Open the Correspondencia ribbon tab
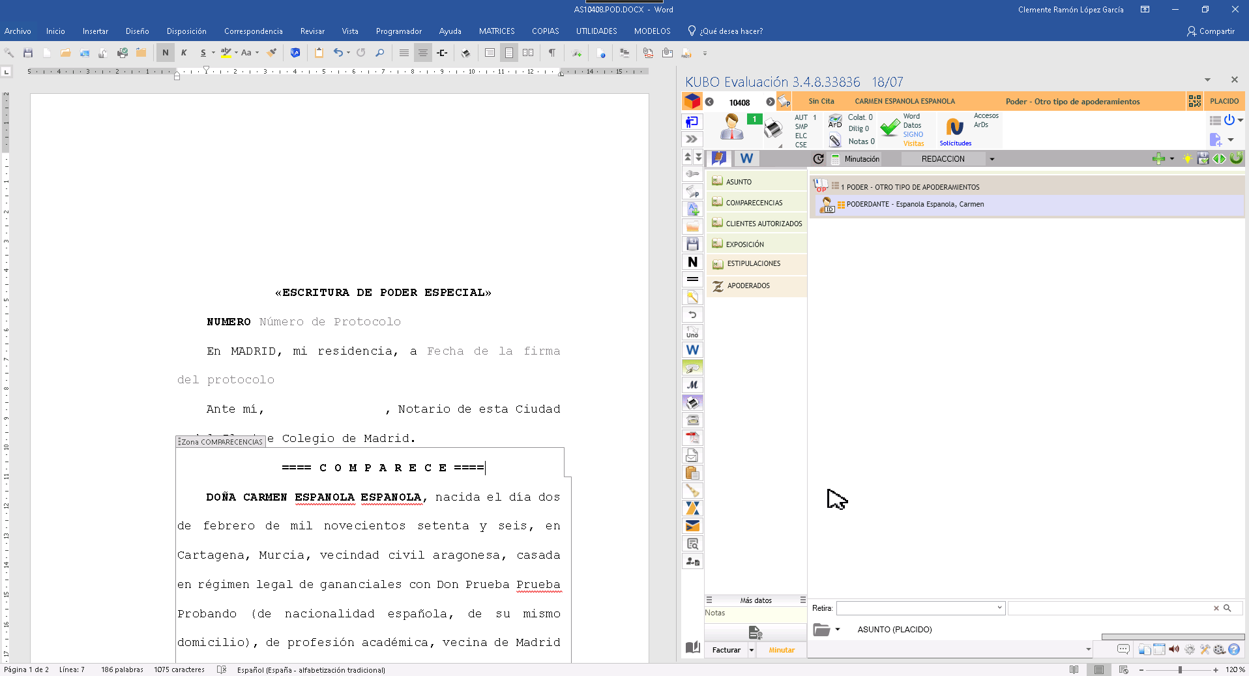This screenshot has height=676, width=1249. point(254,31)
